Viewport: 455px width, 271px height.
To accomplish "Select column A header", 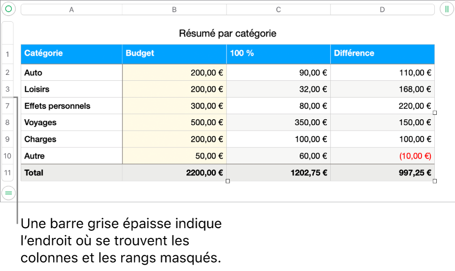I will [71, 9].
